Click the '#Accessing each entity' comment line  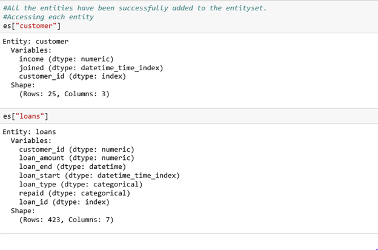pos(48,17)
